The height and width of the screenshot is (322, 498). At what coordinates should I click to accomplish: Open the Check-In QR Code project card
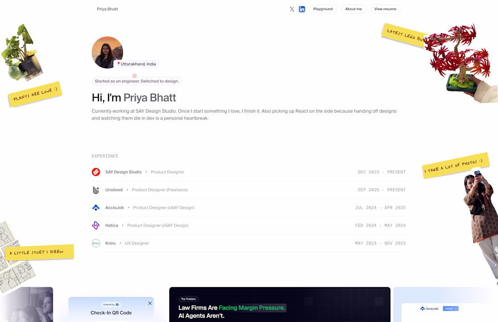(111, 310)
